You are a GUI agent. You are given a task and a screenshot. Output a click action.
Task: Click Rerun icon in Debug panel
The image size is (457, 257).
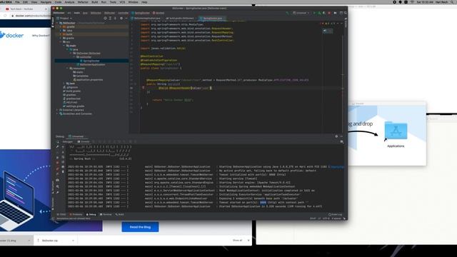(x=58, y=142)
